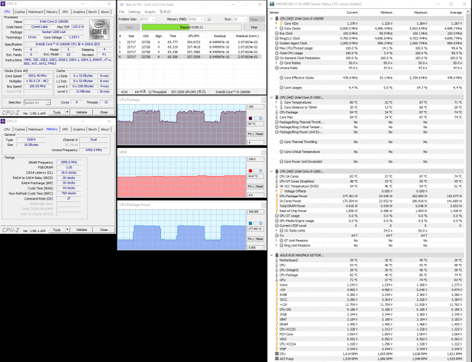Click the HWiNFO64 icon in the title bar
The height and width of the screenshot is (362, 472).
tap(272, 4)
